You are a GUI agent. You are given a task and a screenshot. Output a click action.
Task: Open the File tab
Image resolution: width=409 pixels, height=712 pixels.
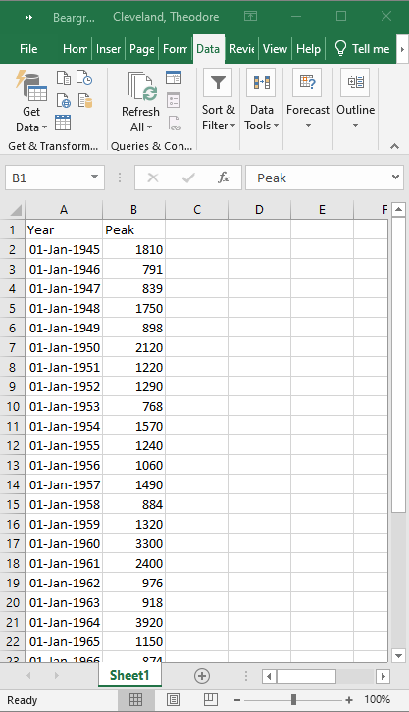pyautogui.click(x=28, y=49)
